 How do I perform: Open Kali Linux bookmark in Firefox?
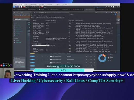(16, 15)
